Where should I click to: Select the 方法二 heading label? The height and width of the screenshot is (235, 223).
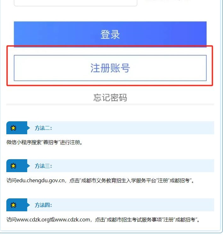click(x=43, y=128)
